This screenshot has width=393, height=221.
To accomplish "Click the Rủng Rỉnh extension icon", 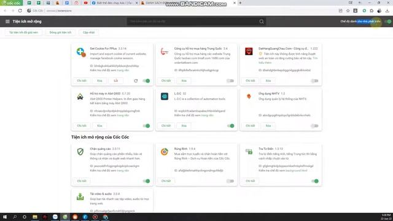I will [165, 152].
